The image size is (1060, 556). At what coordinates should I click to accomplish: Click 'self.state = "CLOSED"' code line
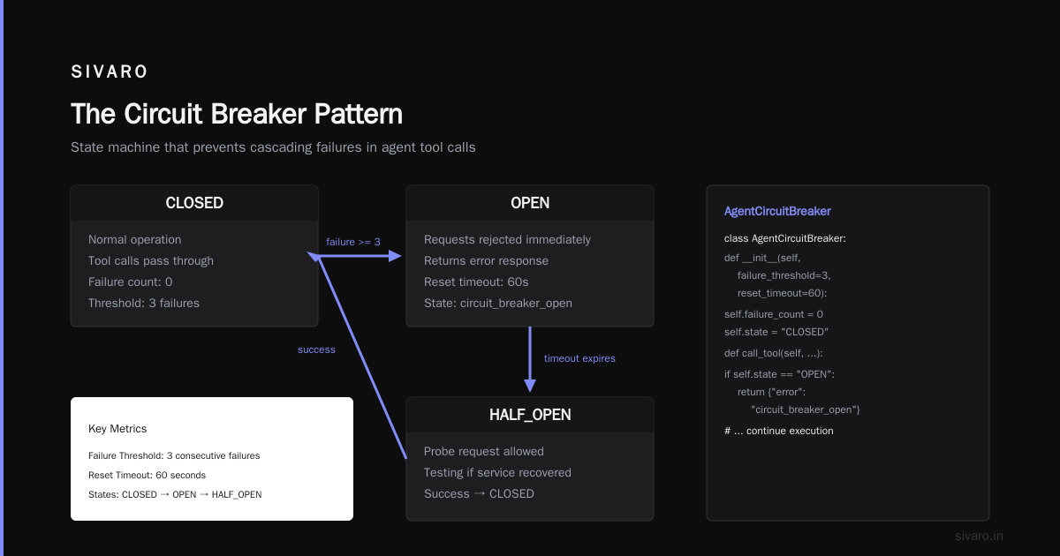point(776,333)
